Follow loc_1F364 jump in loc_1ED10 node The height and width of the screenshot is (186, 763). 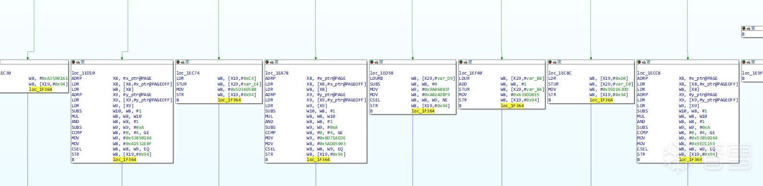coord(124,160)
